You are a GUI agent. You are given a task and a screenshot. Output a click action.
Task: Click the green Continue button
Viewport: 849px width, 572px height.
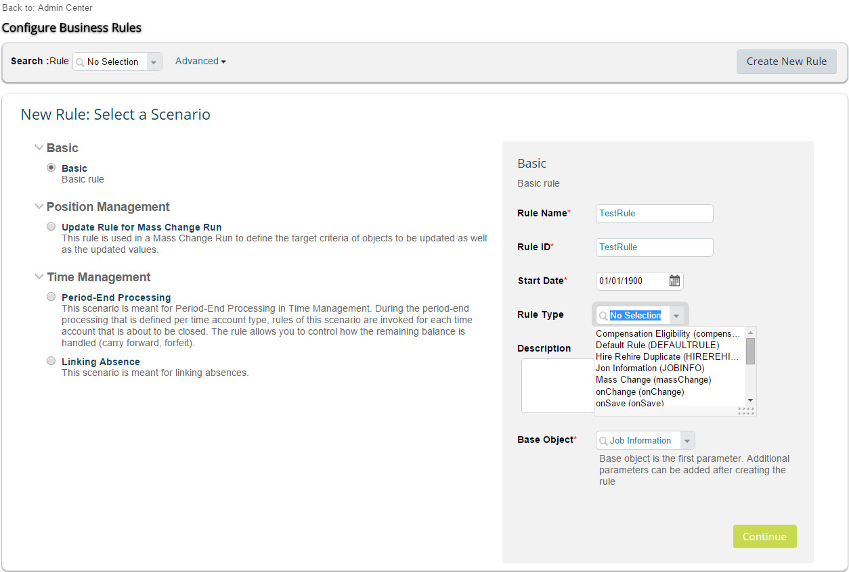765,536
